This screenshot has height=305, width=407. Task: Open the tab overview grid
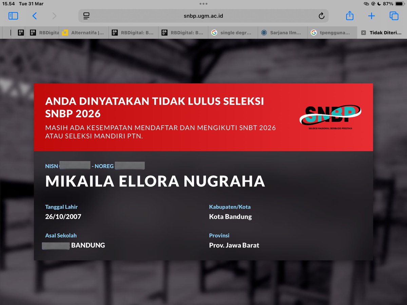click(x=393, y=16)
